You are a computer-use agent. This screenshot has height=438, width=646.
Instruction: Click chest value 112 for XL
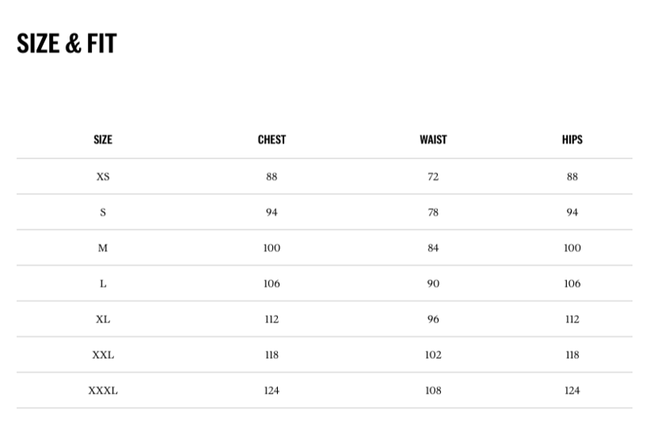[271, 319]
